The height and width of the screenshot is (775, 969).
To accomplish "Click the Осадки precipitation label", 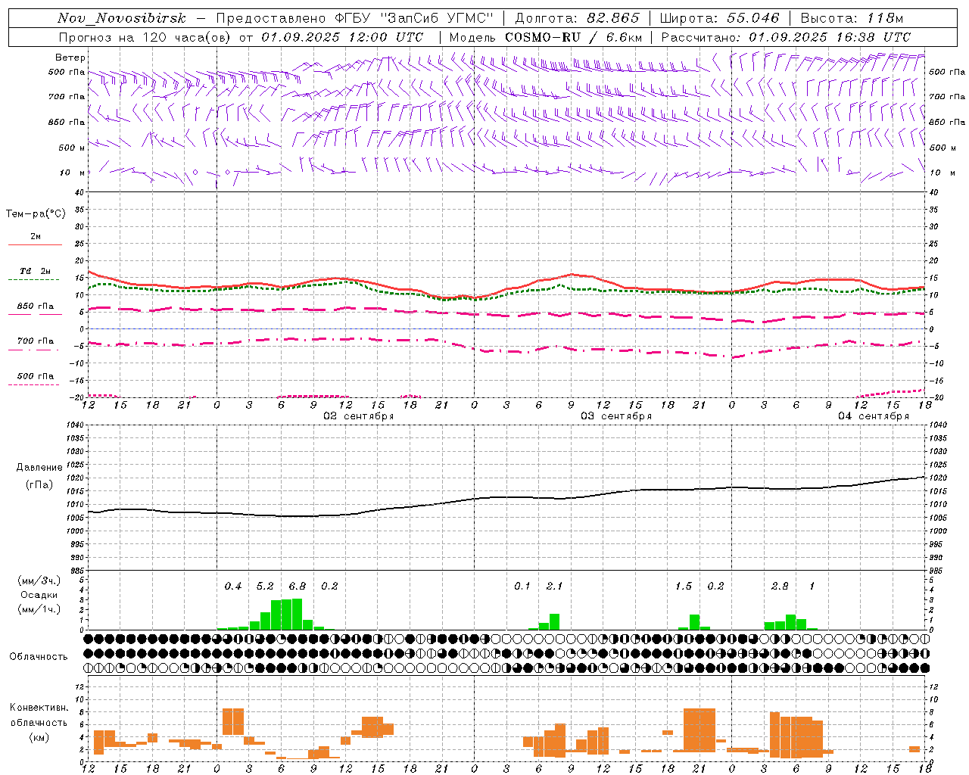I will click(38, 595).
